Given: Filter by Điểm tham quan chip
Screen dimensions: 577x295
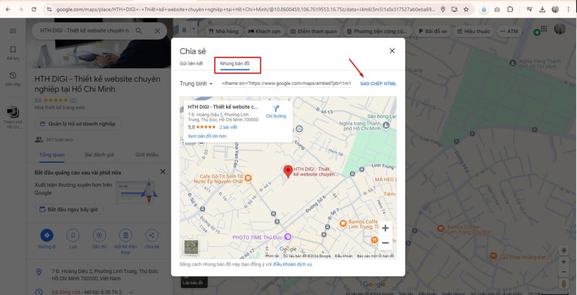Looking at the screenshot, I should coord(313,32).
